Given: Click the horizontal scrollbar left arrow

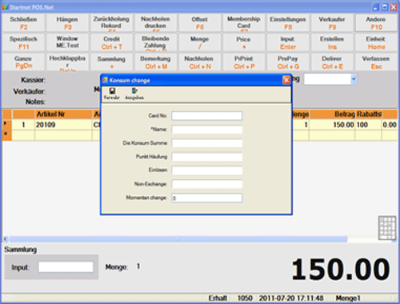Looking at the screenshot, I should [6, 238].
